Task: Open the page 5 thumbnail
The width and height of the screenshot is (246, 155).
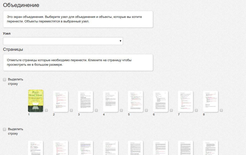Action: click(135, 101)
